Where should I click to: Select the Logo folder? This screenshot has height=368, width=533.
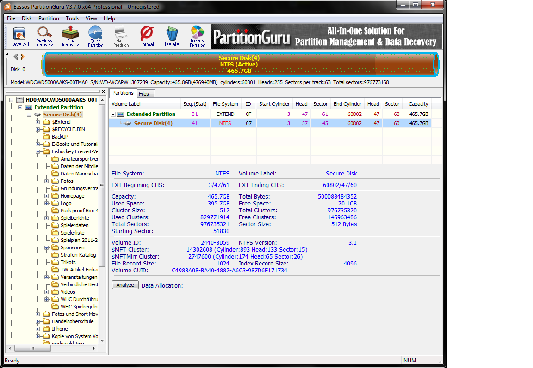pos(66,203)
